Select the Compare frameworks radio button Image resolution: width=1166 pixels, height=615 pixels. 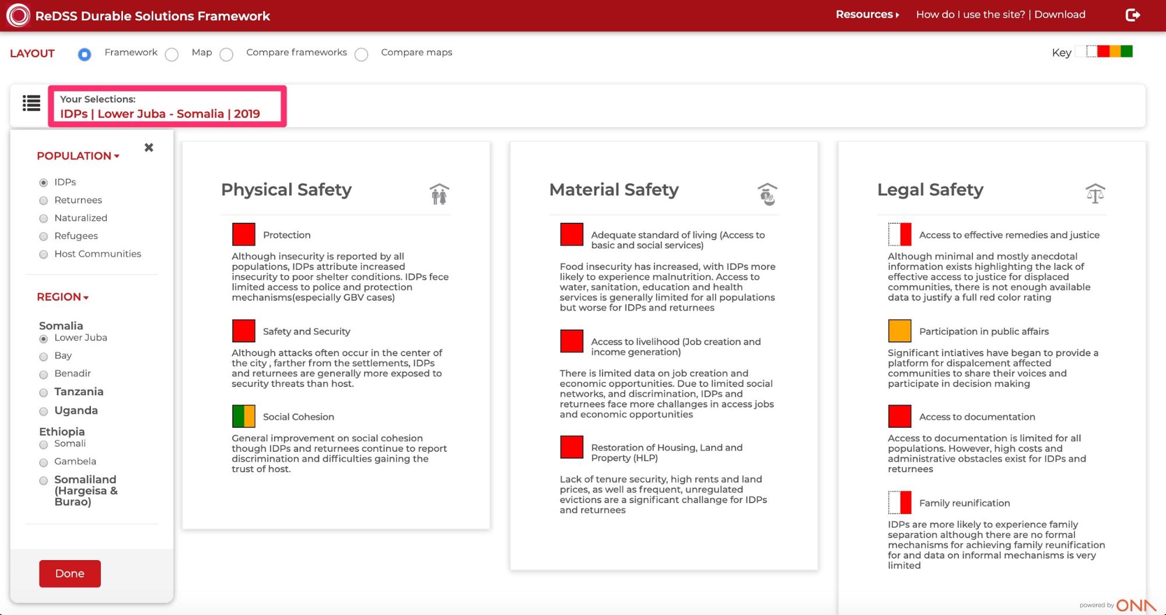[226, 55]
